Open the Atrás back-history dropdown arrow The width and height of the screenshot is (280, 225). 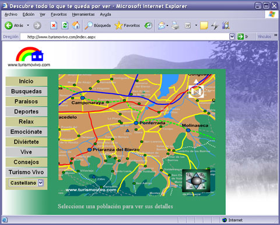[x=28, y=26]
